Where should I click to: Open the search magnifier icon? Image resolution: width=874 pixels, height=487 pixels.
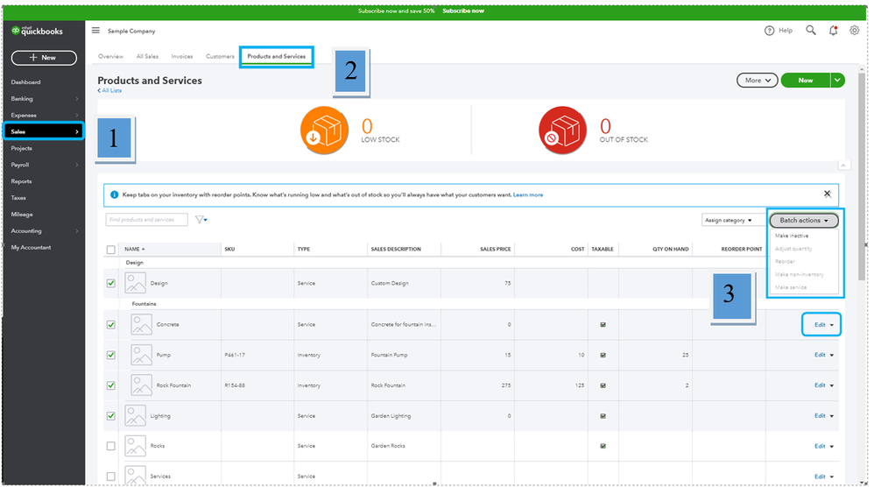(x=811, y=30)
